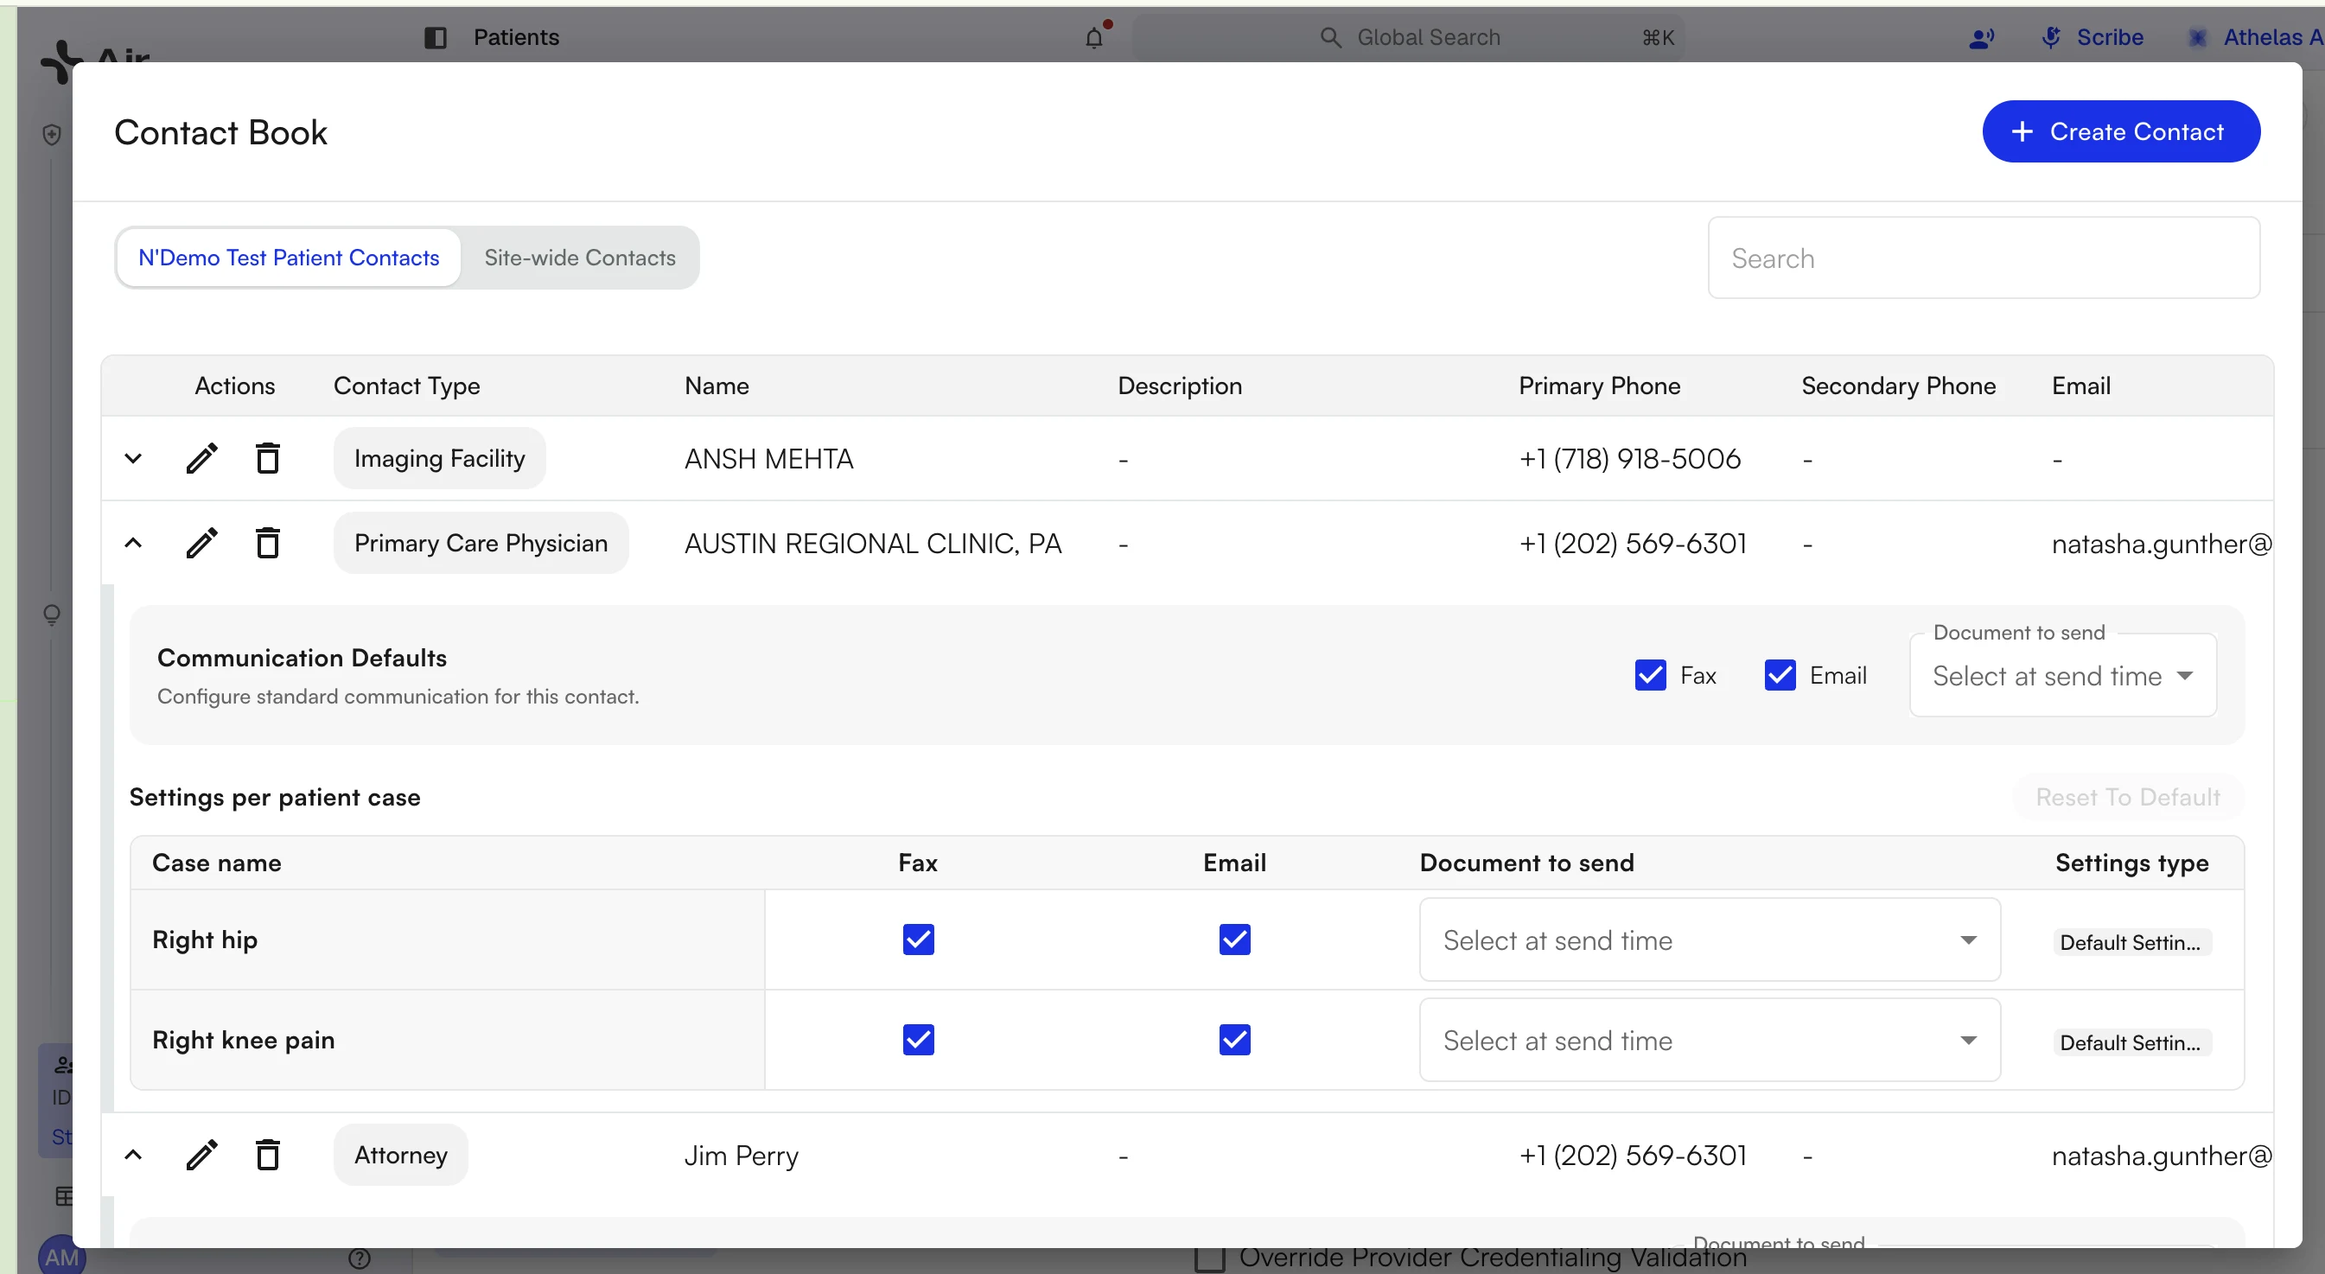Collapse the Jim Perry row
The image size is (2325, 1274).
133,1155
